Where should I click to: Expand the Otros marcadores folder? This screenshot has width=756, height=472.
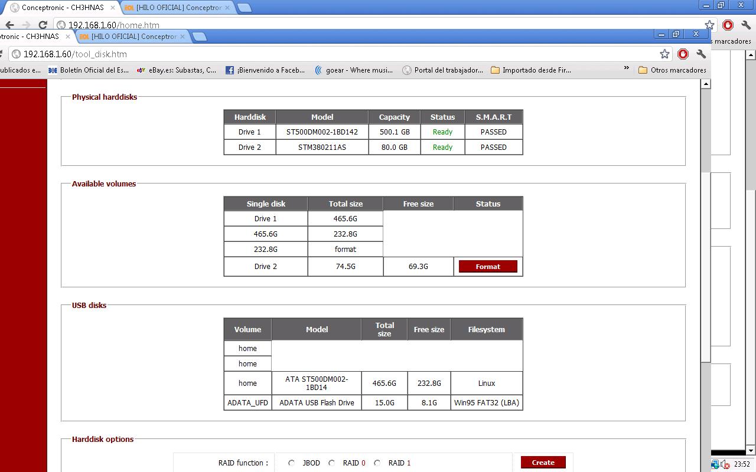(672, 70)
